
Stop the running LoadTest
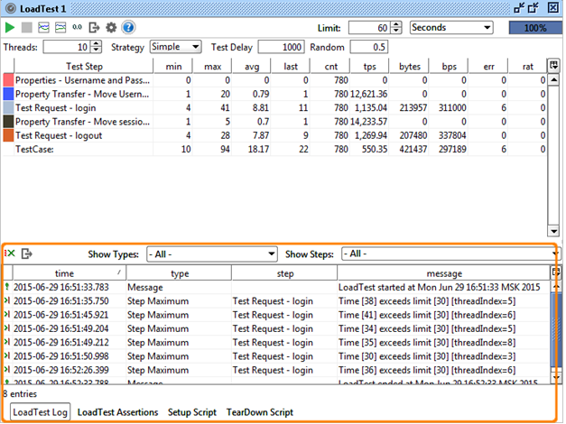click(x=27, y=27)
